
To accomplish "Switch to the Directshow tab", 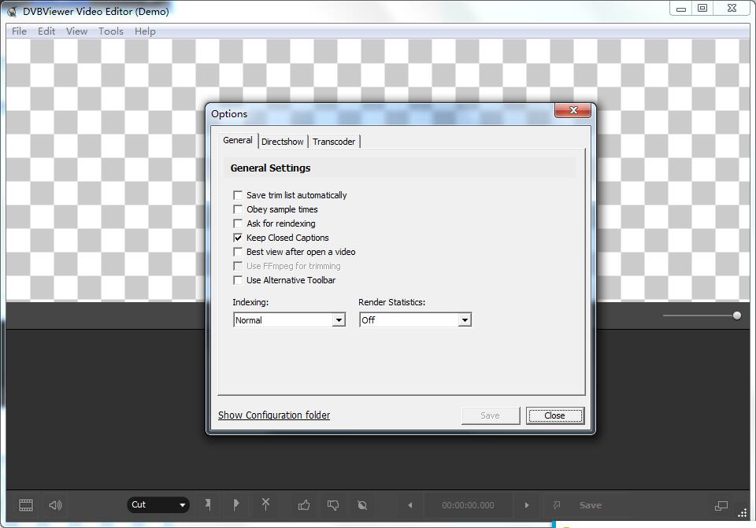I will pyautogui.click(x=283, y=142).
